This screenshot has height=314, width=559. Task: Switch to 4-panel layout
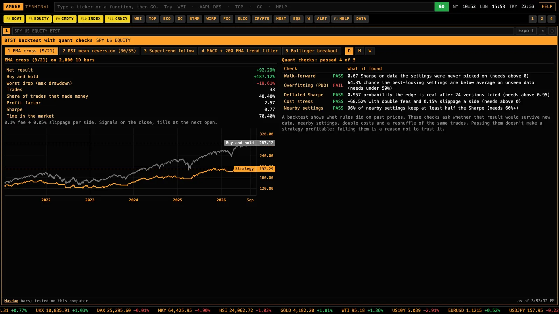551,19
